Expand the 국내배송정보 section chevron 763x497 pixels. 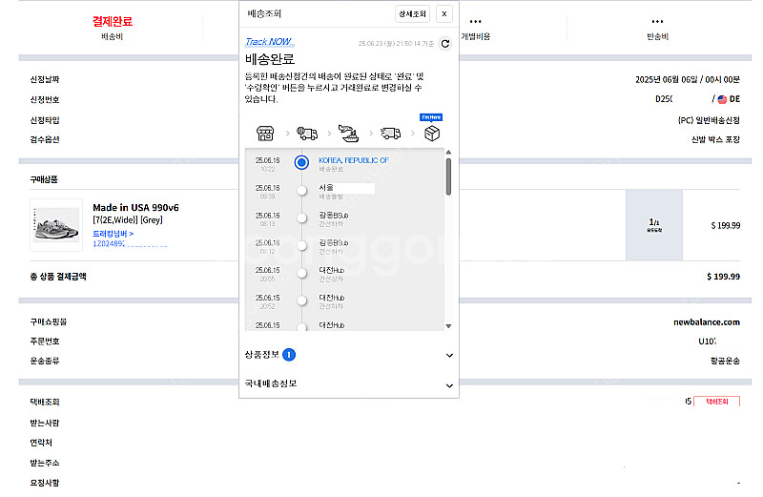coord(449,385)
